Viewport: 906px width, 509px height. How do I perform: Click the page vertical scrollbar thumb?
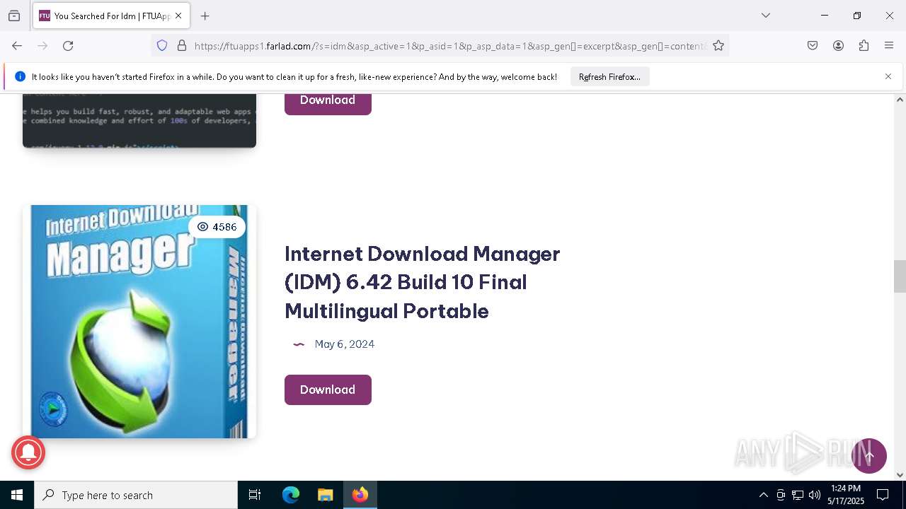click(x=900, y=276)
